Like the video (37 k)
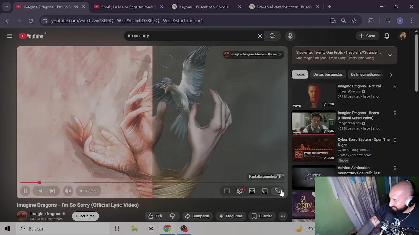Viewport: 419px width, 235px height. pyautogui.click(x=155, y=216)
